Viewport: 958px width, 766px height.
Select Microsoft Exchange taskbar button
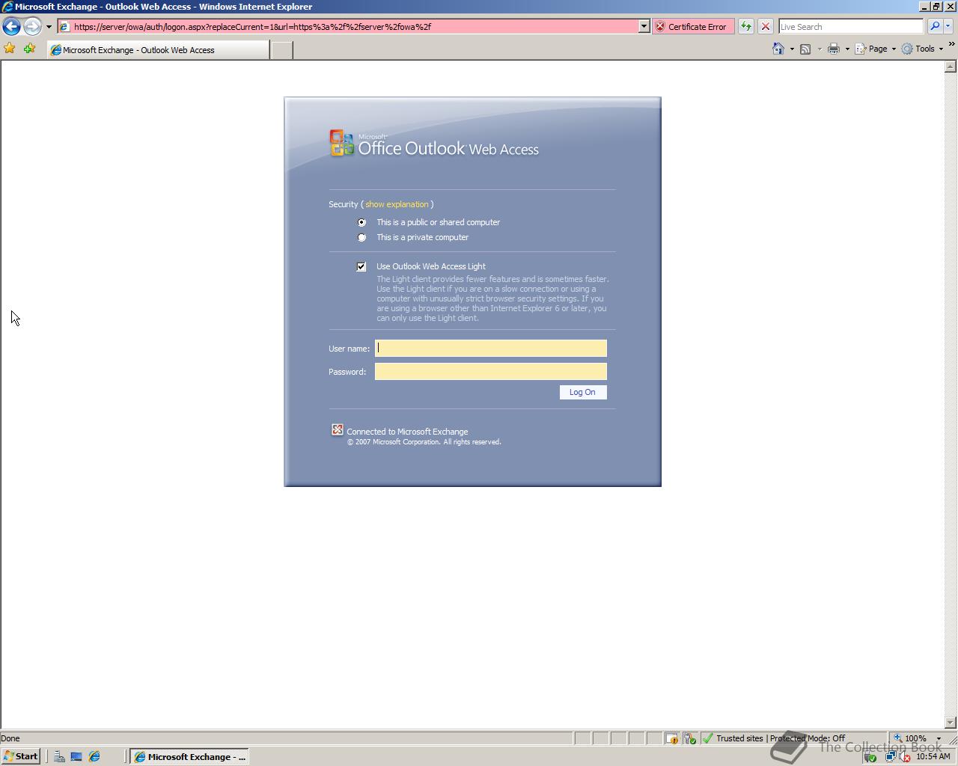point(189,756)
